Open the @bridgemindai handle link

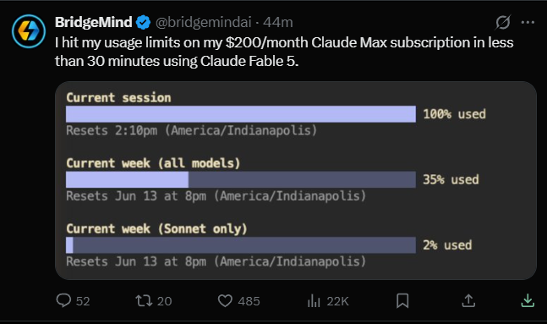point(203,22)
